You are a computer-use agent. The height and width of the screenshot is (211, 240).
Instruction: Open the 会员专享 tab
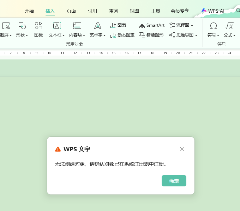[180, 11]
